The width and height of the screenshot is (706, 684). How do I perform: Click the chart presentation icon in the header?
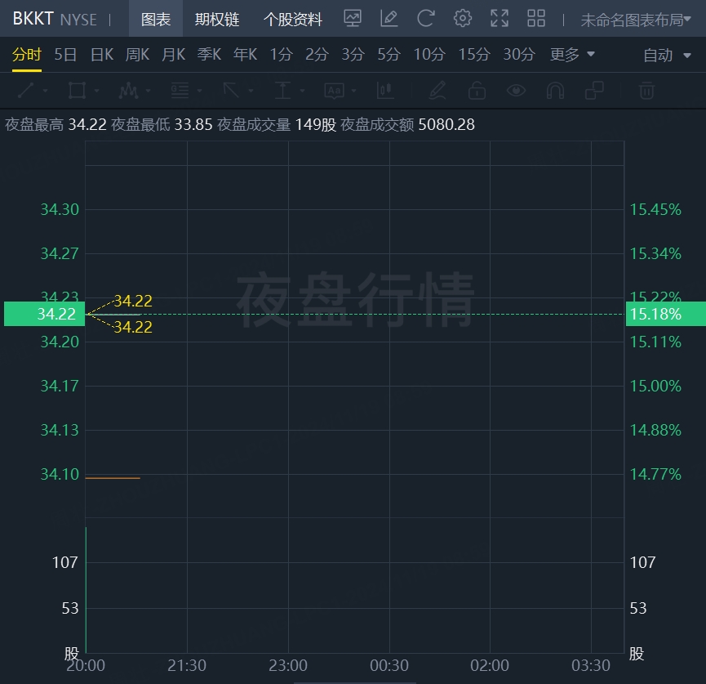353,19
